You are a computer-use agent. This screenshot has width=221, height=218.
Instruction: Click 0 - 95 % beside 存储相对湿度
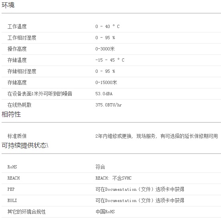coord(105,71)
